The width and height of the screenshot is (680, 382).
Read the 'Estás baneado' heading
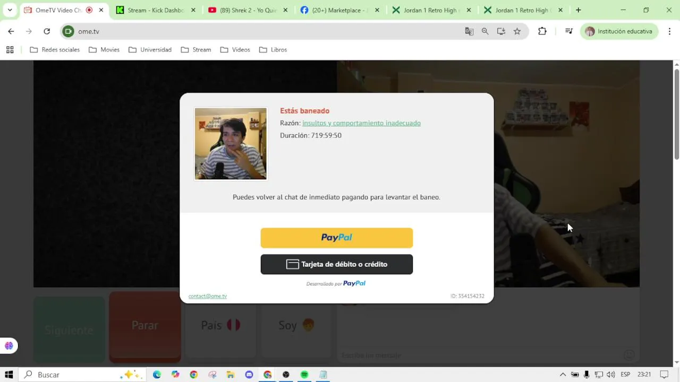(x=305, y=111)
